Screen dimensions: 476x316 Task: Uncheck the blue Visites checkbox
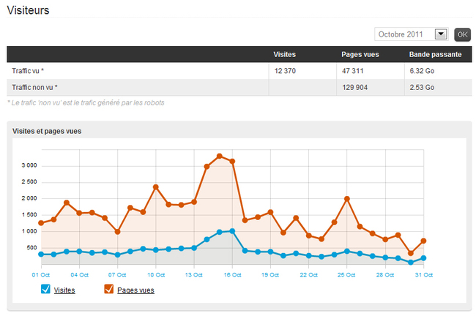(45, 290)
